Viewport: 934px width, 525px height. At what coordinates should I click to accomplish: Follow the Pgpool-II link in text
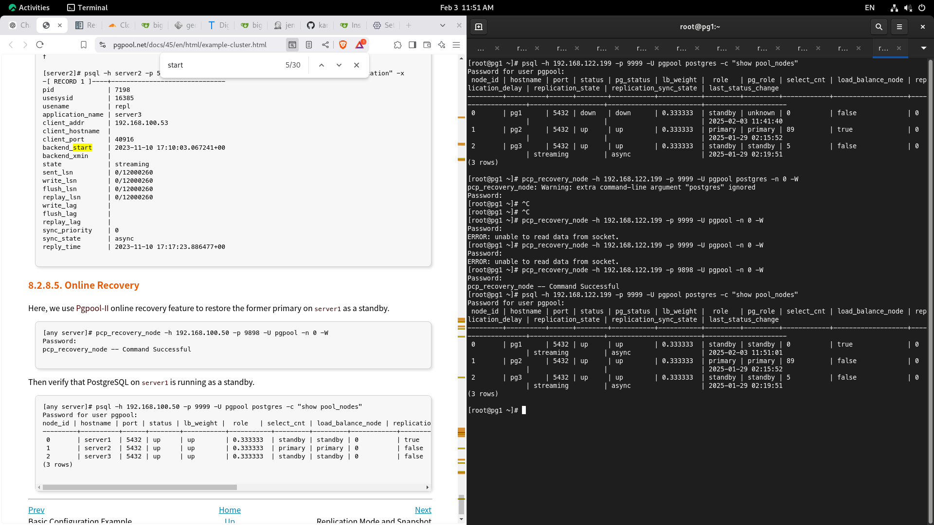click(x=92, y=308)
